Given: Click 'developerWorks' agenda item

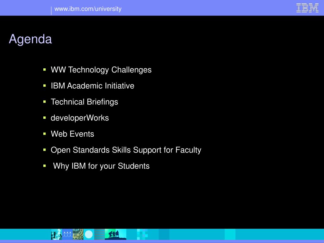Looking at the screenshot, I should tap(80, 118).
